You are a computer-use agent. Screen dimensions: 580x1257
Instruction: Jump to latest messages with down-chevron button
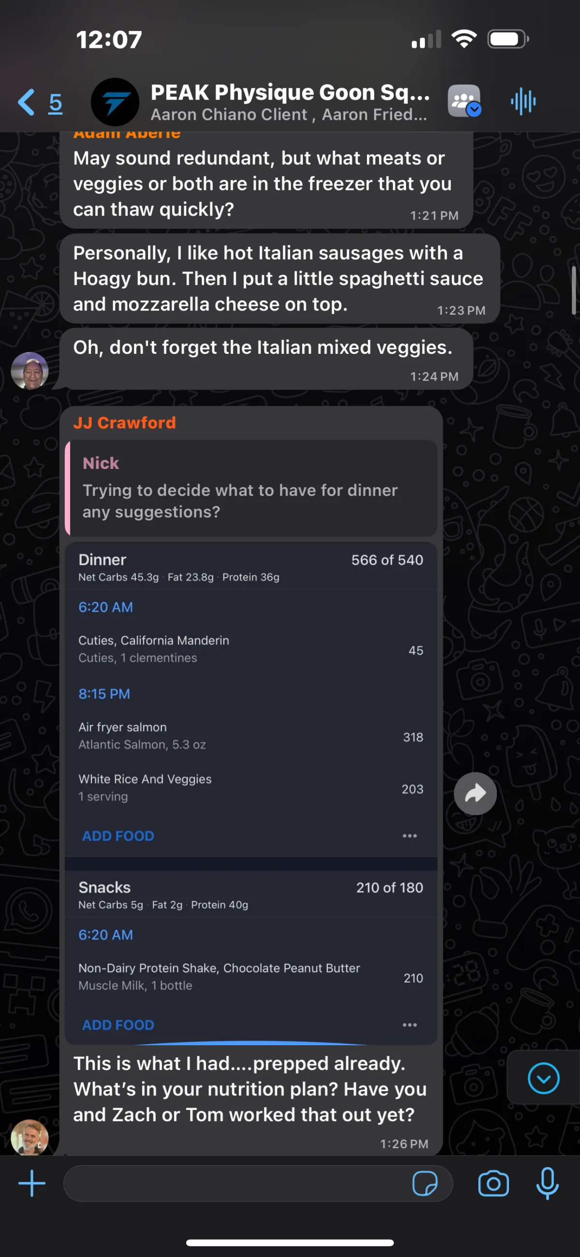click(x=543, y=1078)
